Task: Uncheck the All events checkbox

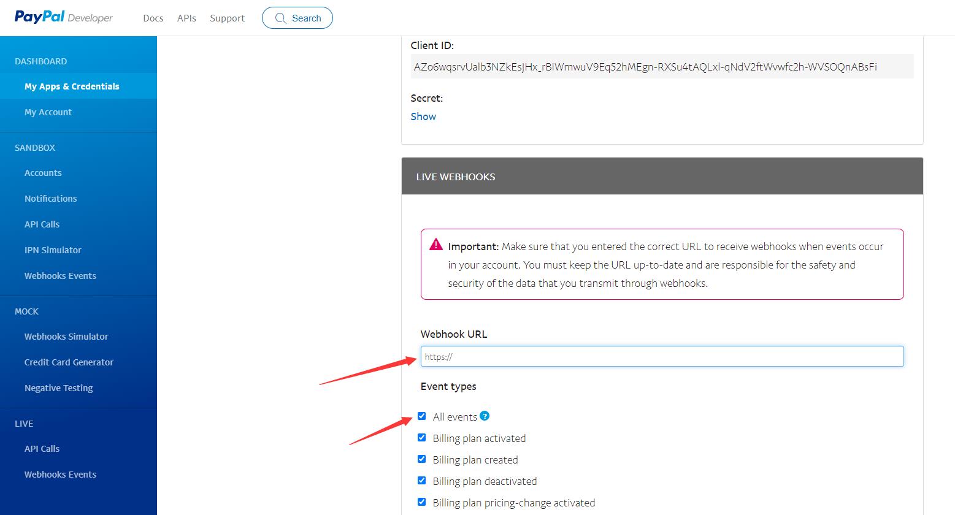Action: [422, 416]
